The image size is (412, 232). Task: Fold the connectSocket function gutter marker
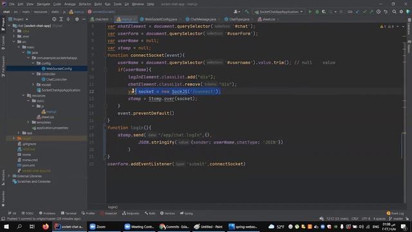105,55
